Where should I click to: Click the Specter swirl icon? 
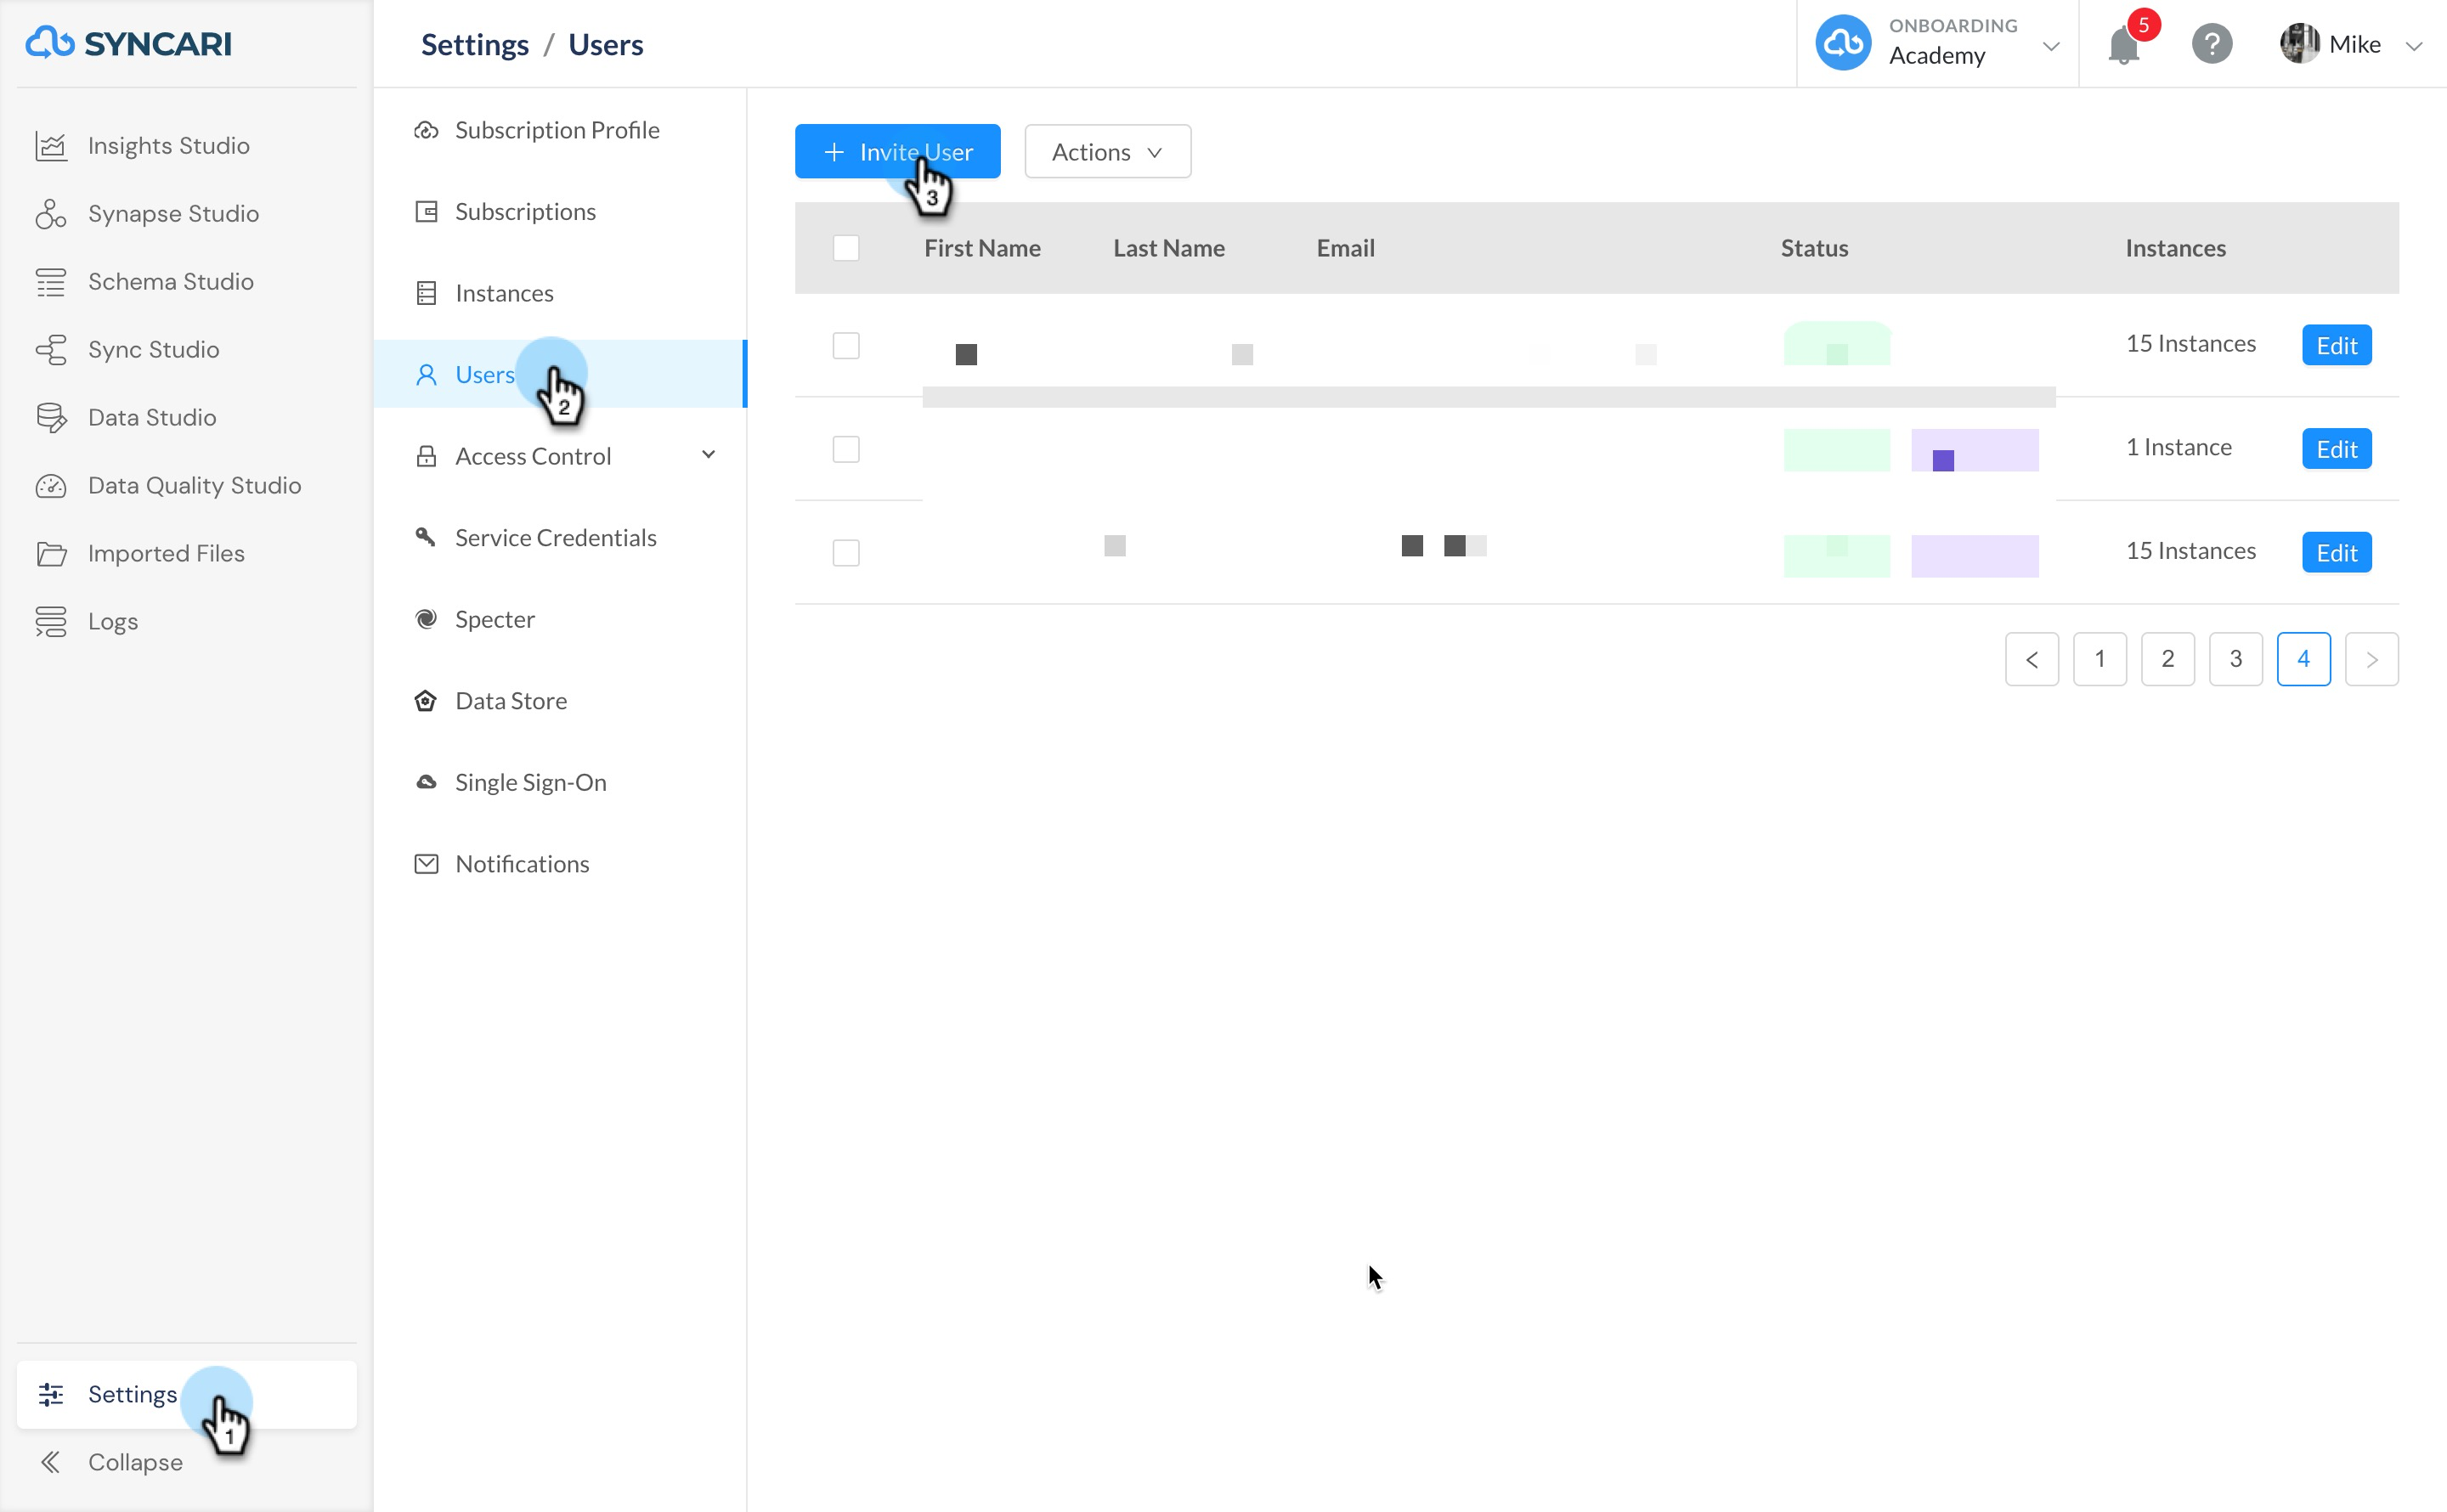click(426, 620)
